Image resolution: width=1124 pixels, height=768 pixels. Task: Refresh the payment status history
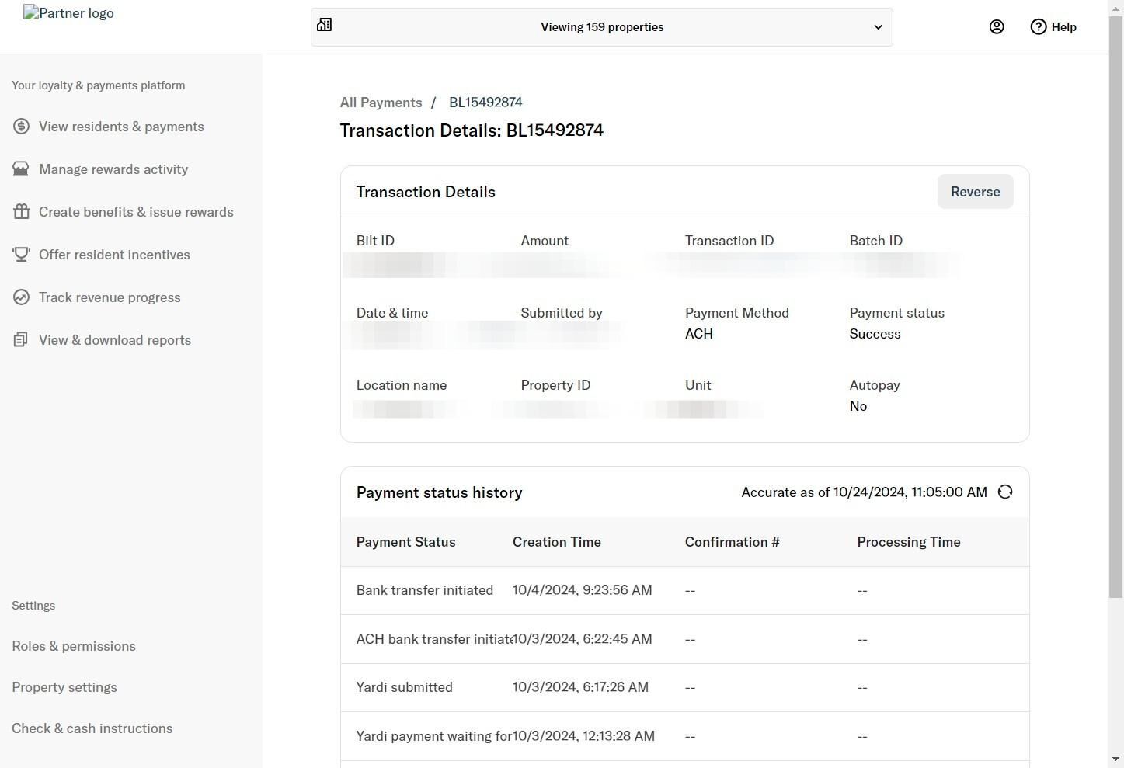tap(1005, 492)
